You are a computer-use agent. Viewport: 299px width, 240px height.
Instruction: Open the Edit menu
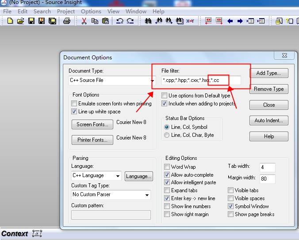23,12
